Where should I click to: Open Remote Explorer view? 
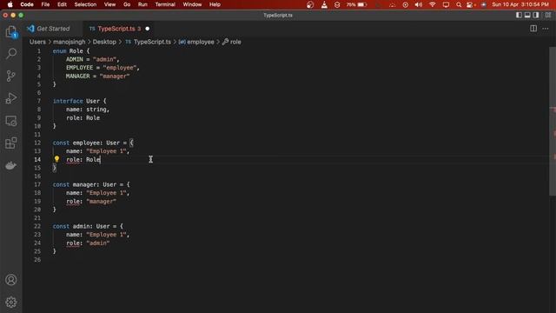[x=11, y=121]
